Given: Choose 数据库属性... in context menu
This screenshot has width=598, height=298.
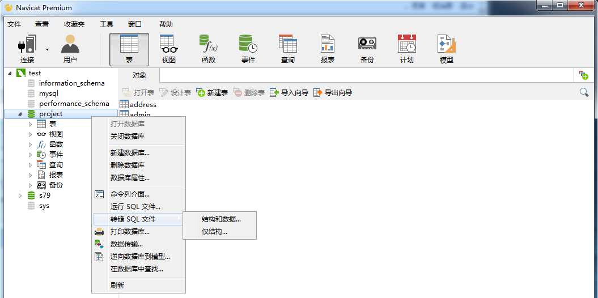Looking at the screenshot, I should (139, 177).
